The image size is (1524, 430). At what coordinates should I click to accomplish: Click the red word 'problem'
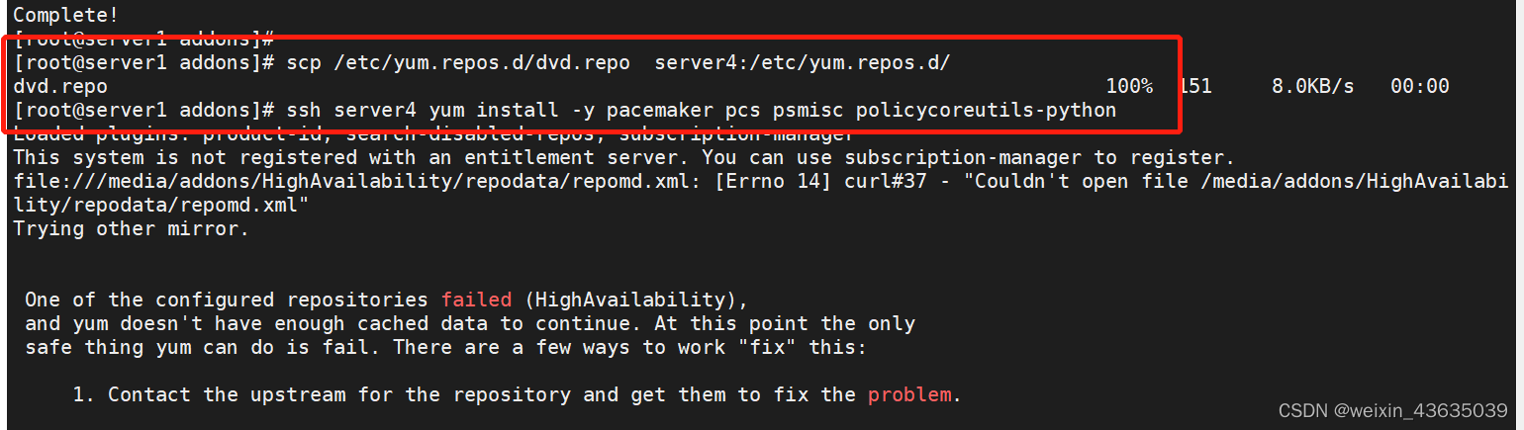[x=909, y=394]
